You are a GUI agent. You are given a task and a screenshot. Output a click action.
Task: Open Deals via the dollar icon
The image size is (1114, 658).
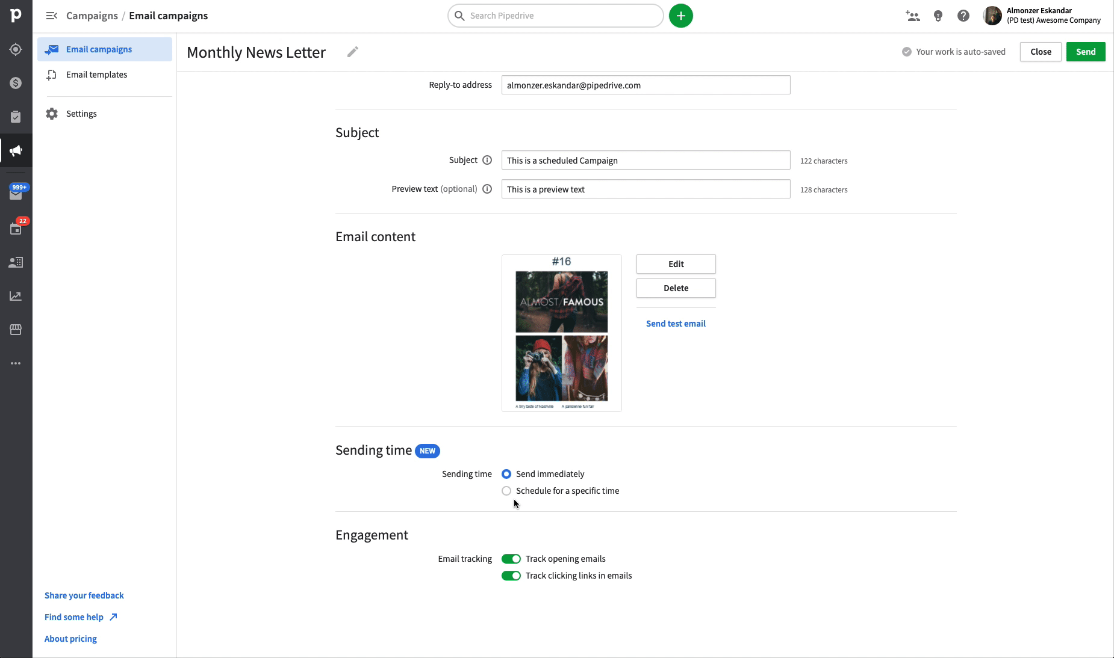16,83
